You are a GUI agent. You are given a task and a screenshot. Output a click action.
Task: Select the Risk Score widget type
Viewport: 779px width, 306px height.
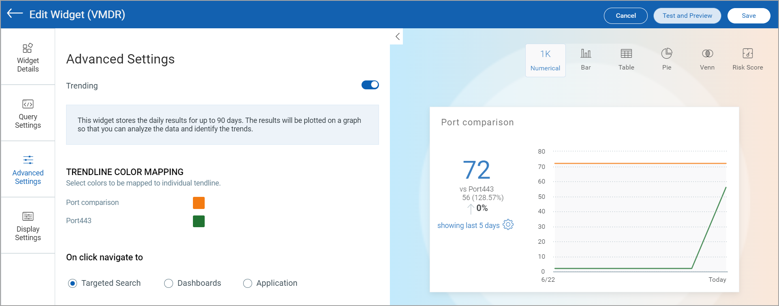pos(748,59)
